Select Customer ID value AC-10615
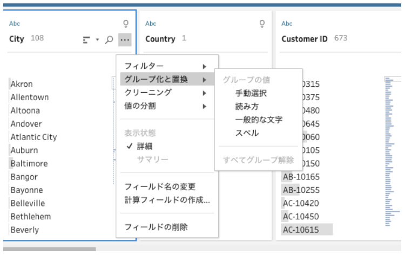405x256 pixels. click(x=301, y=230)
